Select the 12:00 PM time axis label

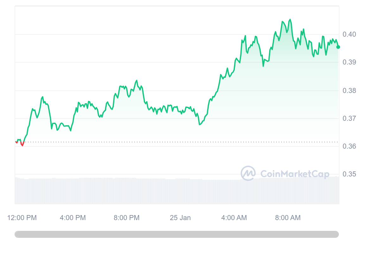click(22, 218)
